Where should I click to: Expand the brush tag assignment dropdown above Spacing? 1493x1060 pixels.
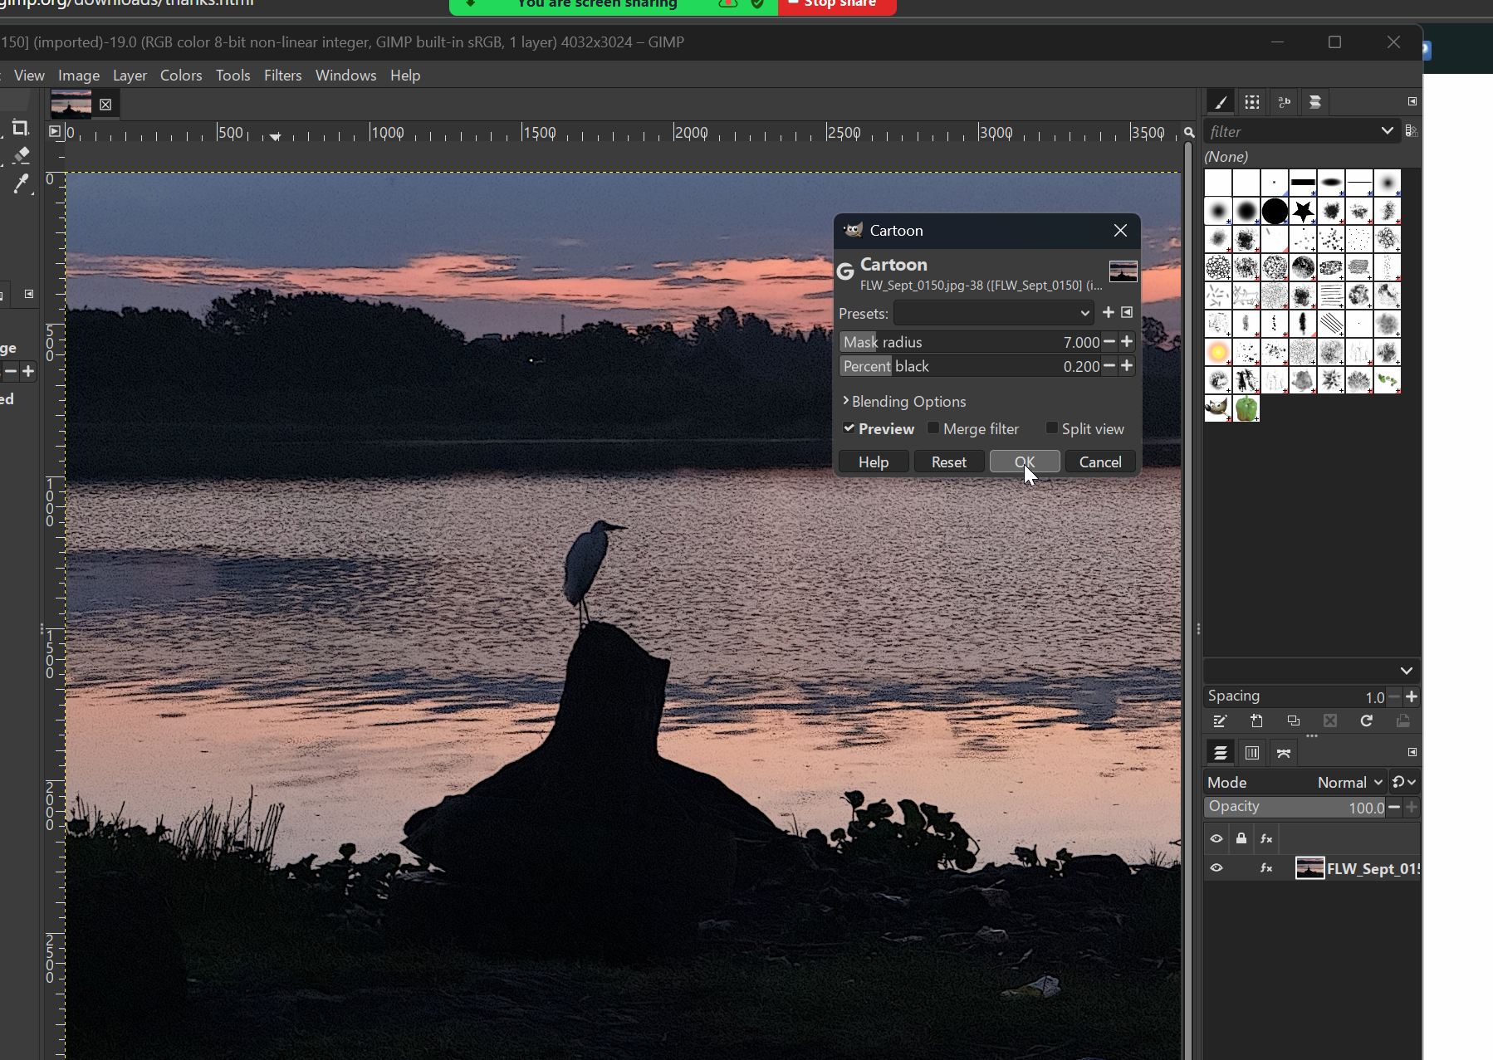(1406, 671)
